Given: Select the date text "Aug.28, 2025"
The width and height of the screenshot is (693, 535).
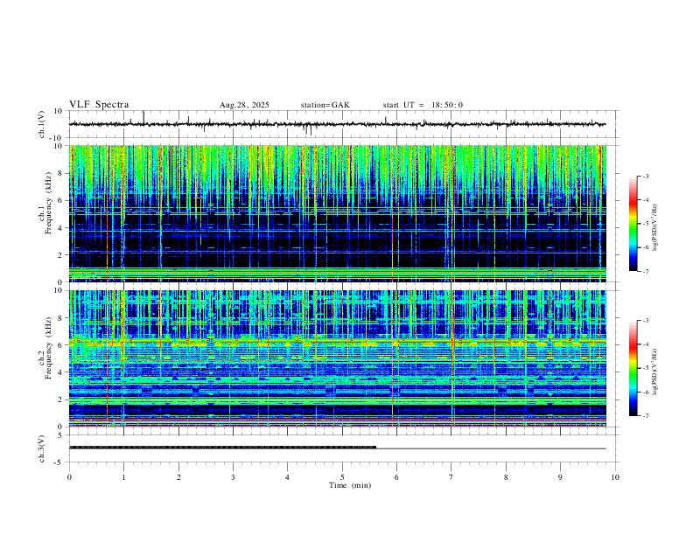Looking at the screenshot, I should (x=244, y=105).
